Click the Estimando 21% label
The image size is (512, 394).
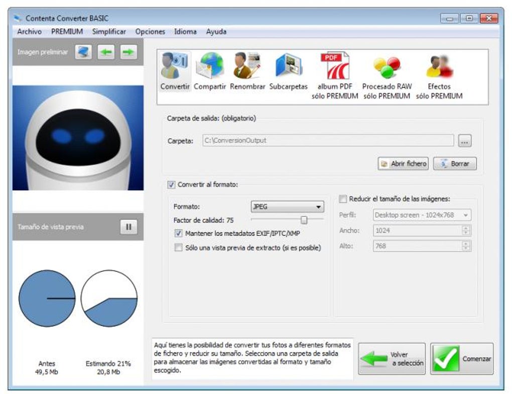(x=108, y=363)
